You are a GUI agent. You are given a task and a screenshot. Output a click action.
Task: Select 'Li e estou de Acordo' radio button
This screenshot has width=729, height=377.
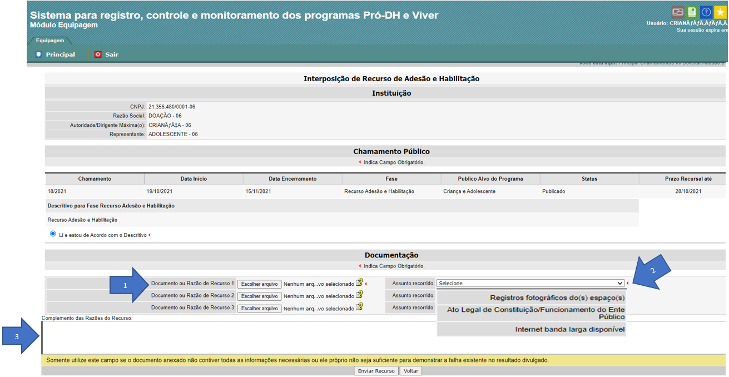[x=53, y=234]
